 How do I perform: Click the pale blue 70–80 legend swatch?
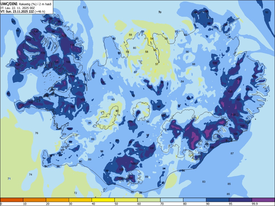pyautogui.click(x=172, y=200)
